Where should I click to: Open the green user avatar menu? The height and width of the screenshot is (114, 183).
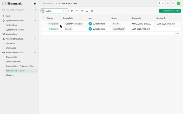(x=178, y=3)
